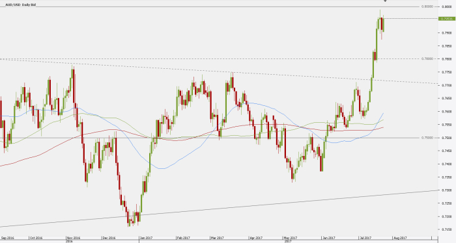Click the Feb 2017 date axis label
This screenshot has height=243, width=456.
pyautogui.click(x=184, y=238)
